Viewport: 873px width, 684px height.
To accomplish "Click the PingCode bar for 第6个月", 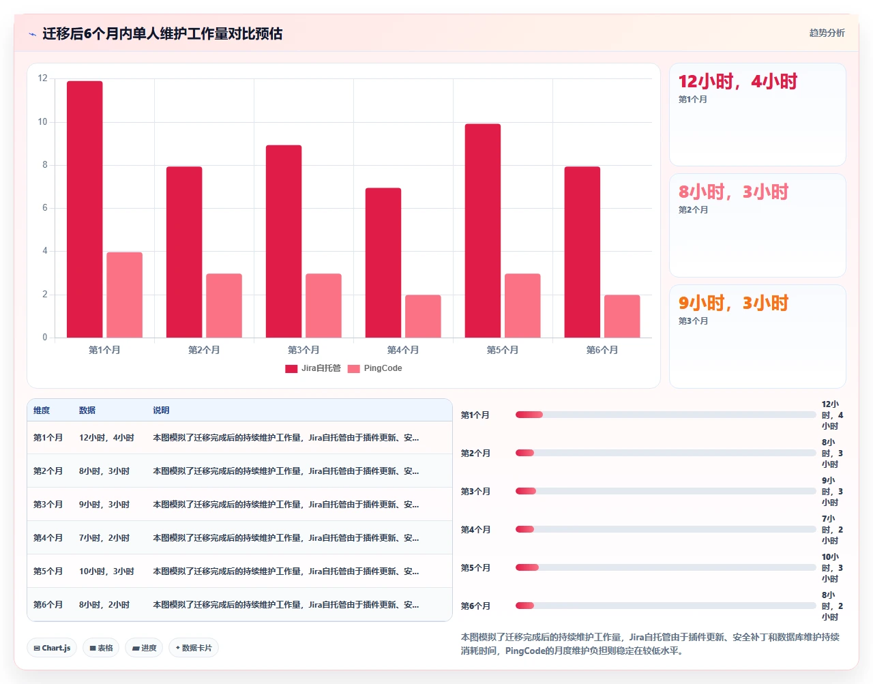I will pyautogui.click(x=622, y=316).
